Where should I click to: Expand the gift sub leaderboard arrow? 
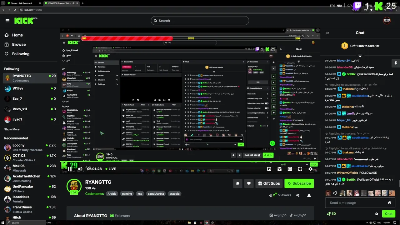tap(360, 55)
